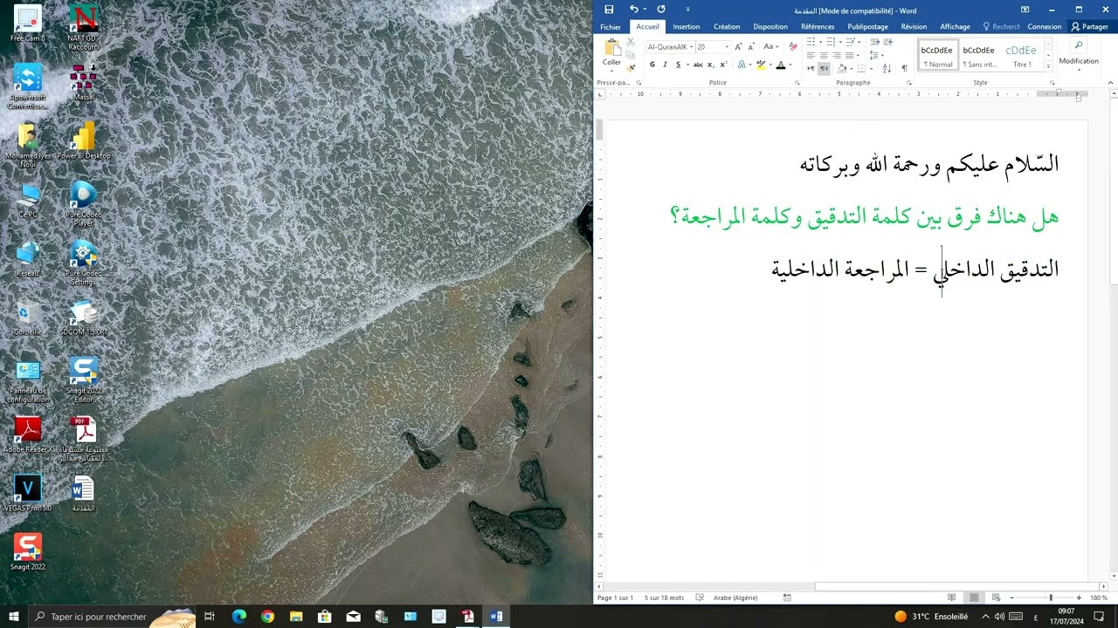
Task: Pick the text highlight color button
Action: click(761, 65)
